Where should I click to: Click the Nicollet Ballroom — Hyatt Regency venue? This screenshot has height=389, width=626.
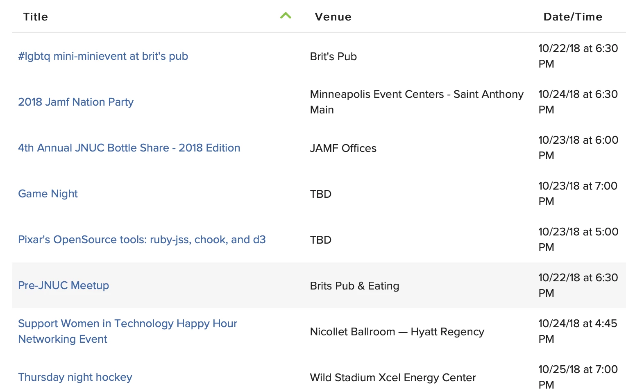tap(397, 332)
